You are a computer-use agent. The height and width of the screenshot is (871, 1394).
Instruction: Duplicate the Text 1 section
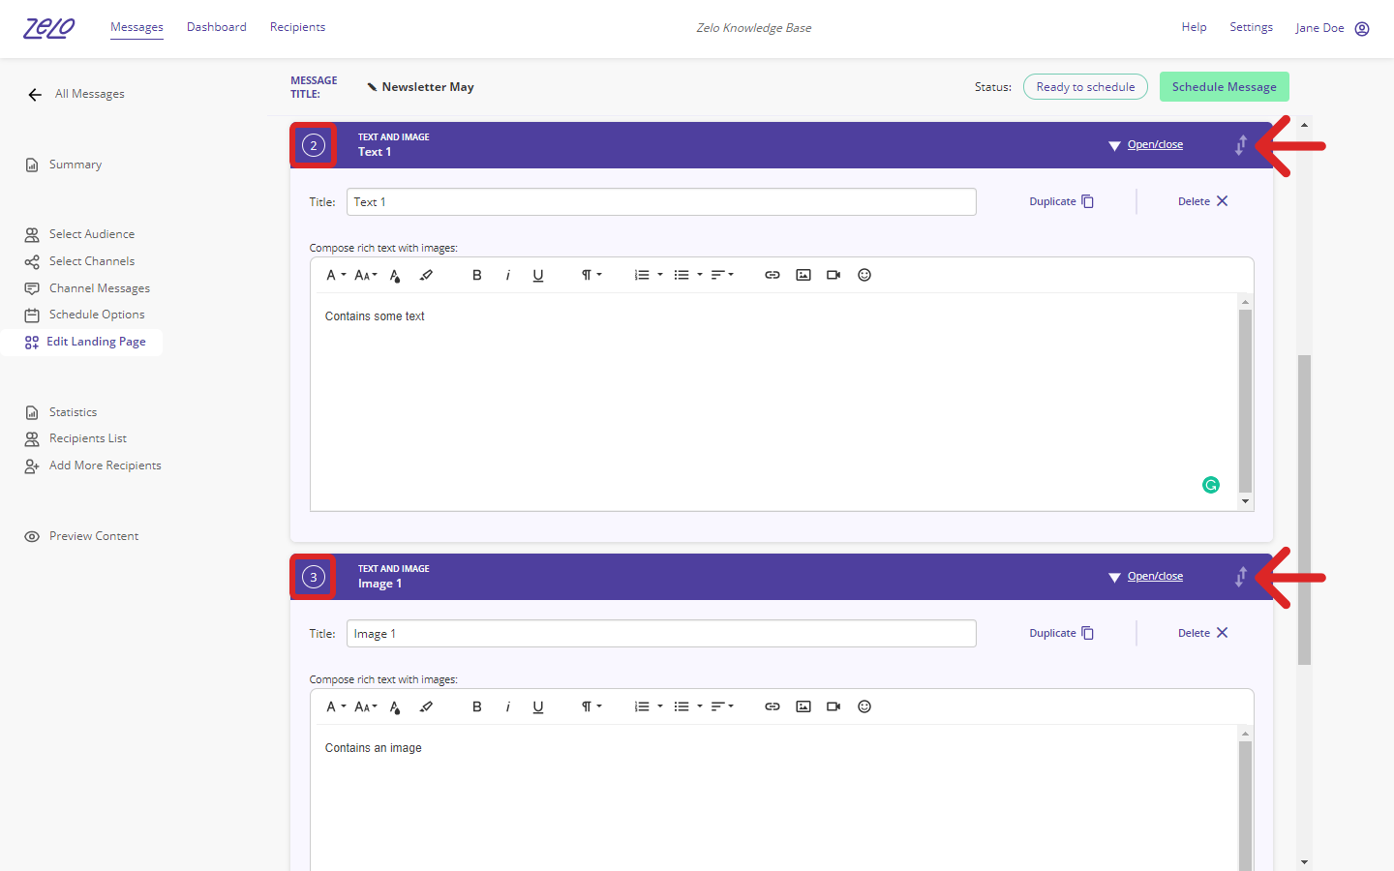point(1061,201)
